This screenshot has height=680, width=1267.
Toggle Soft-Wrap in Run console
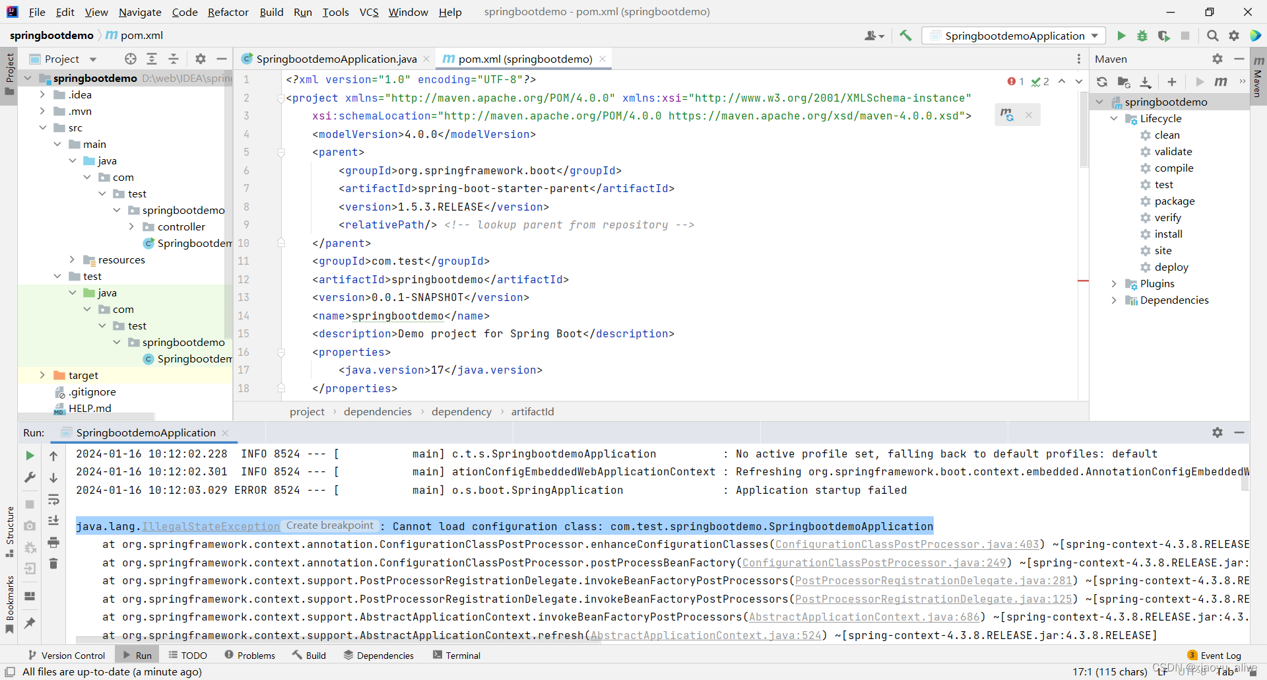53,500
